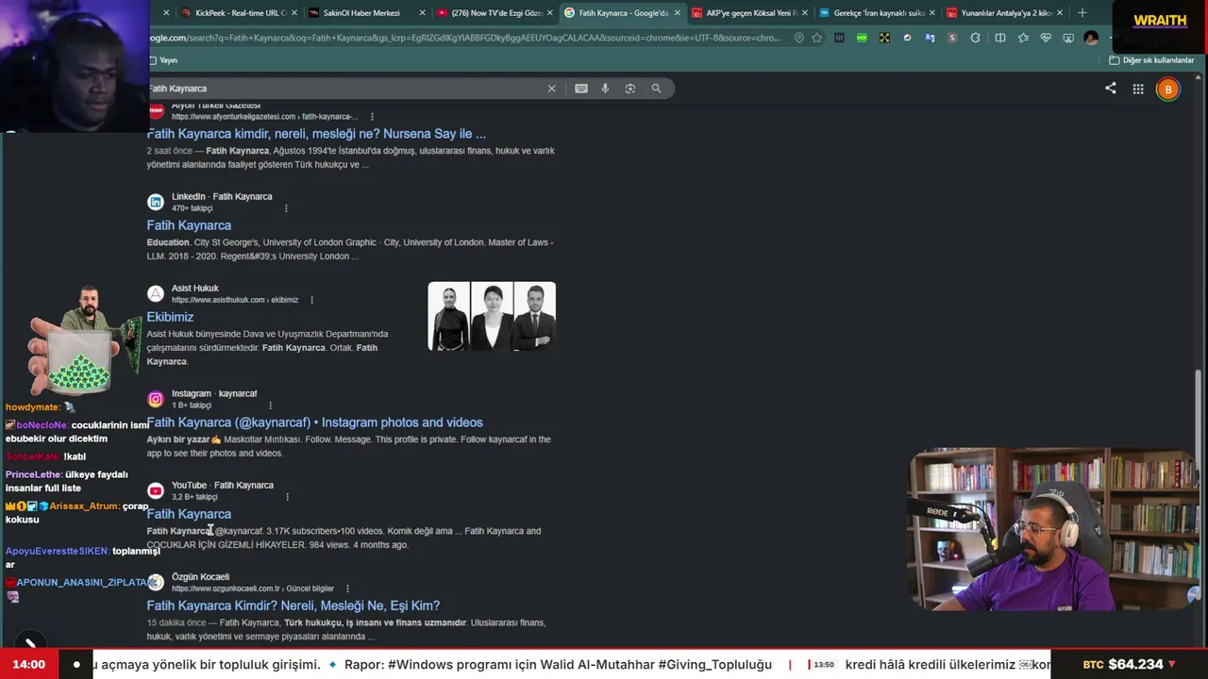Image resolution: width=1208 pixels, height=679 pixels.
Task: Clear the Google search box text
Action: click(552, 89)
